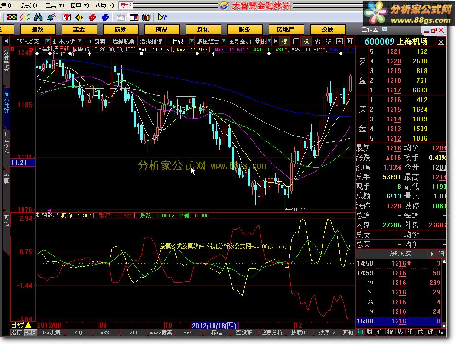This screenshot has width=456, height=345.
Task: Click the red circular toolbar icon
Action: (92, 17)
